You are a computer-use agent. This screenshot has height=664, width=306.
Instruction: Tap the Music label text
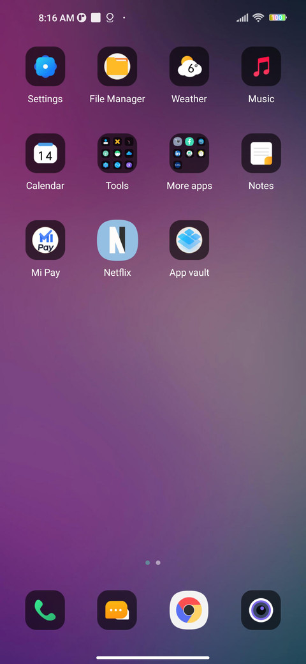[x=261, y=99]
